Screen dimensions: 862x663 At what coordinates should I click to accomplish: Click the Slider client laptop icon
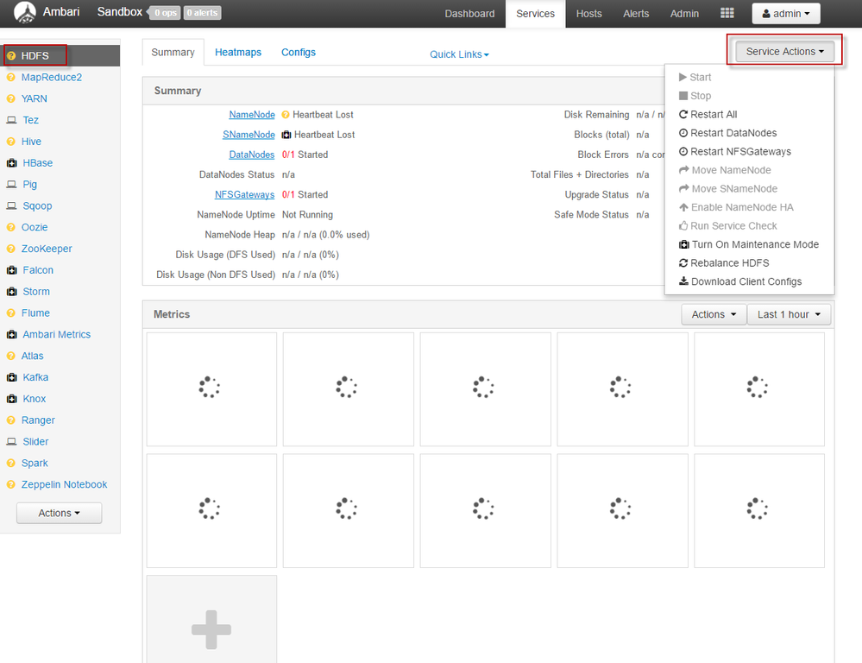point(11,442)
